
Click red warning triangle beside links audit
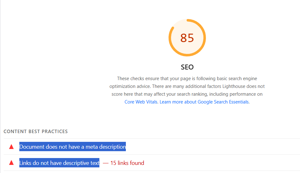[12, 163]
